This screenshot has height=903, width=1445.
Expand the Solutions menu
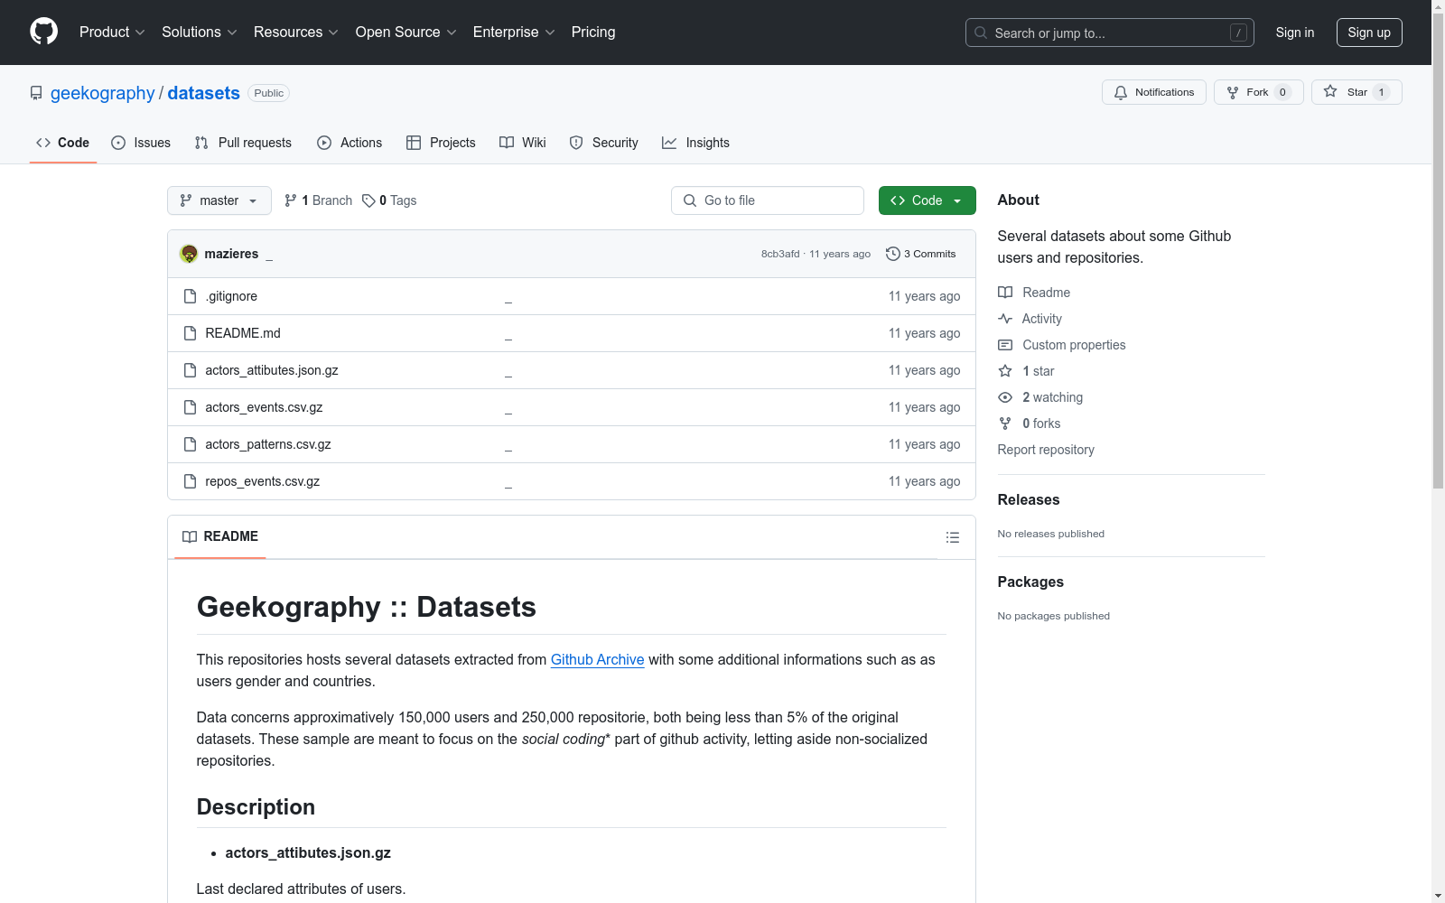[x=200, y=32]
